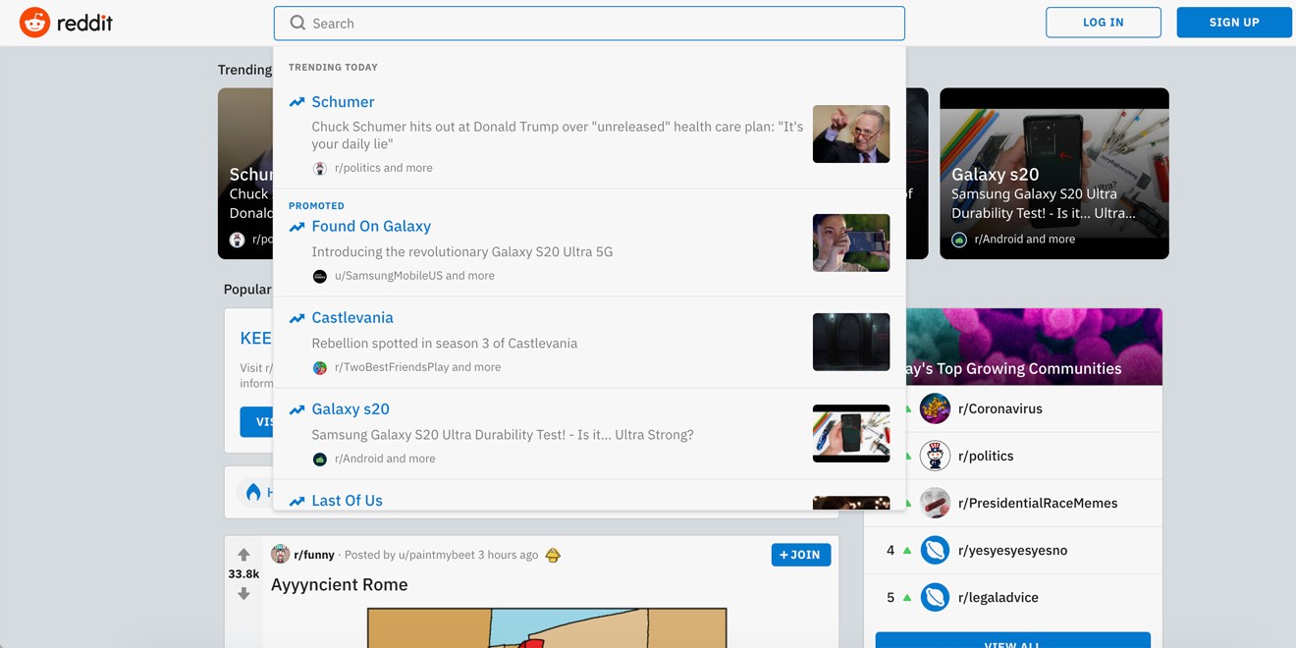The height and width of the screenshot is (648, 1296).
Task: Upvote the Ayyncient Rome post
Action: 243,555
